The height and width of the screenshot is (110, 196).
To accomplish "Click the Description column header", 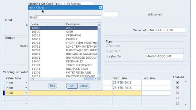I will pos(81,24).
